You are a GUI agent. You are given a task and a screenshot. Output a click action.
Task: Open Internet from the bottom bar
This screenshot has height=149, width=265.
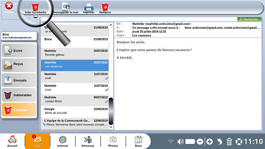point(62,141)
